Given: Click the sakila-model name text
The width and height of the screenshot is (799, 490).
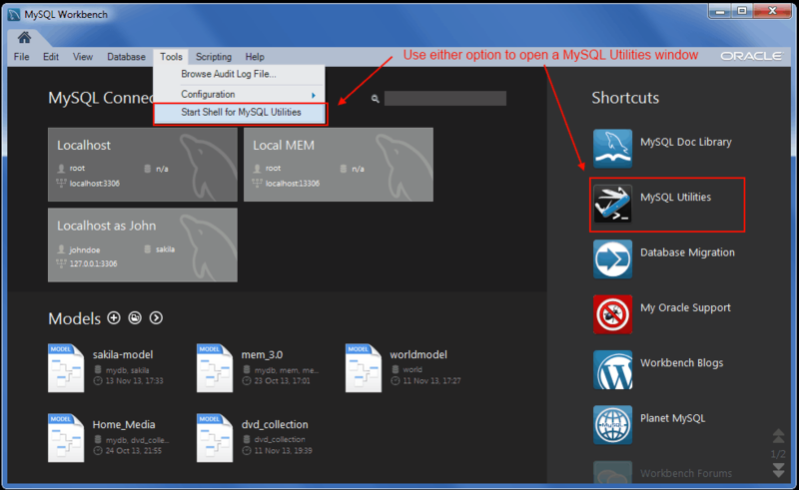Looking at the screenshot, I should [x=123, y=354].
